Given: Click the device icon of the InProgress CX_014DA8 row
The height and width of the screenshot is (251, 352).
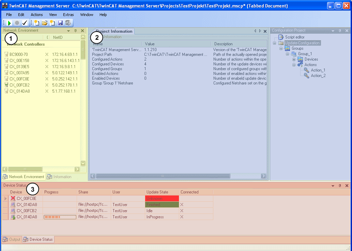Looking at the screenshot, I should click(13, 217).
